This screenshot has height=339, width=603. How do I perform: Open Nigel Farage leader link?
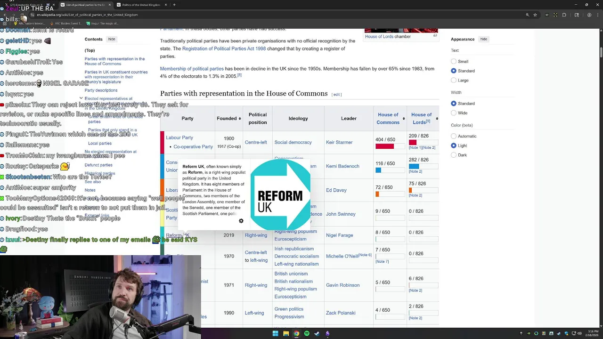[x=339, y=235]
